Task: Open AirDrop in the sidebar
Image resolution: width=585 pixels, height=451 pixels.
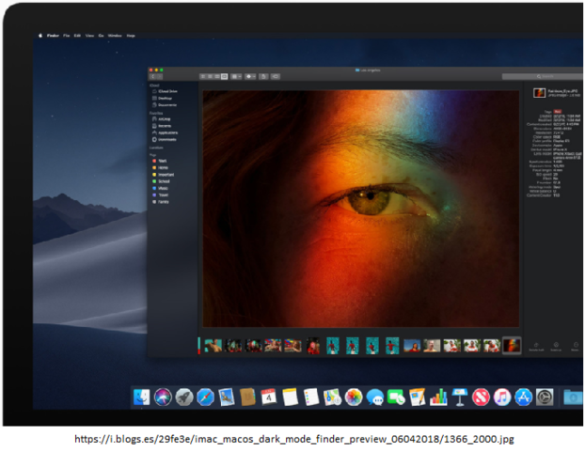Action: click(162, 119)
